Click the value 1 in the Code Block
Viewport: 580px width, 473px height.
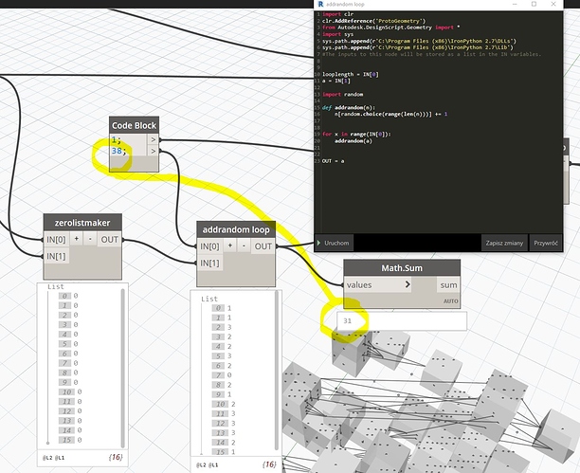coord(116,140)
